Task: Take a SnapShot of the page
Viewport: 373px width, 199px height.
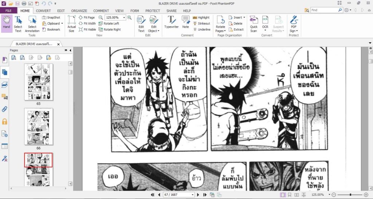Action: pyautogui.click(x=51, y=17)
